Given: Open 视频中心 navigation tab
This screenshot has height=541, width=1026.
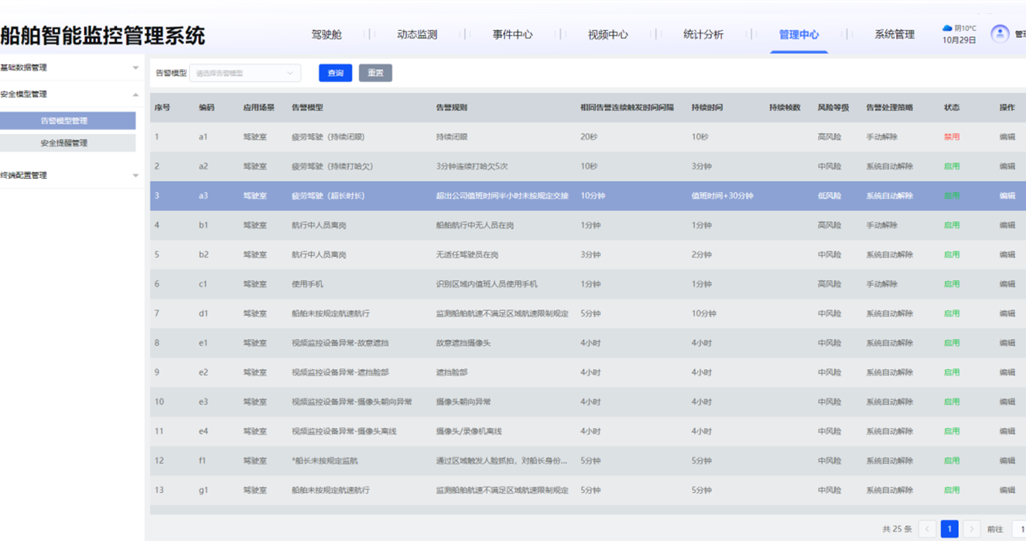Looking at the screenshot, I should (x=607, y=35).
